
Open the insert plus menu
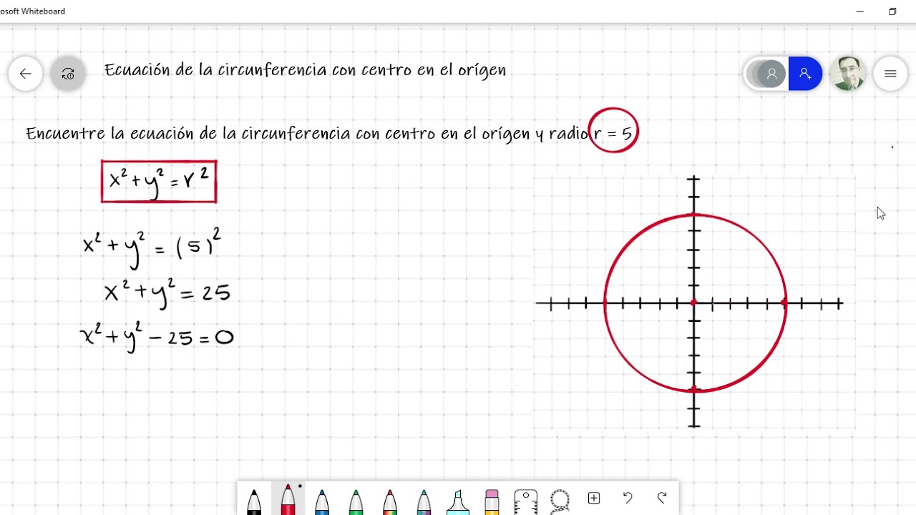pos(594,498)
